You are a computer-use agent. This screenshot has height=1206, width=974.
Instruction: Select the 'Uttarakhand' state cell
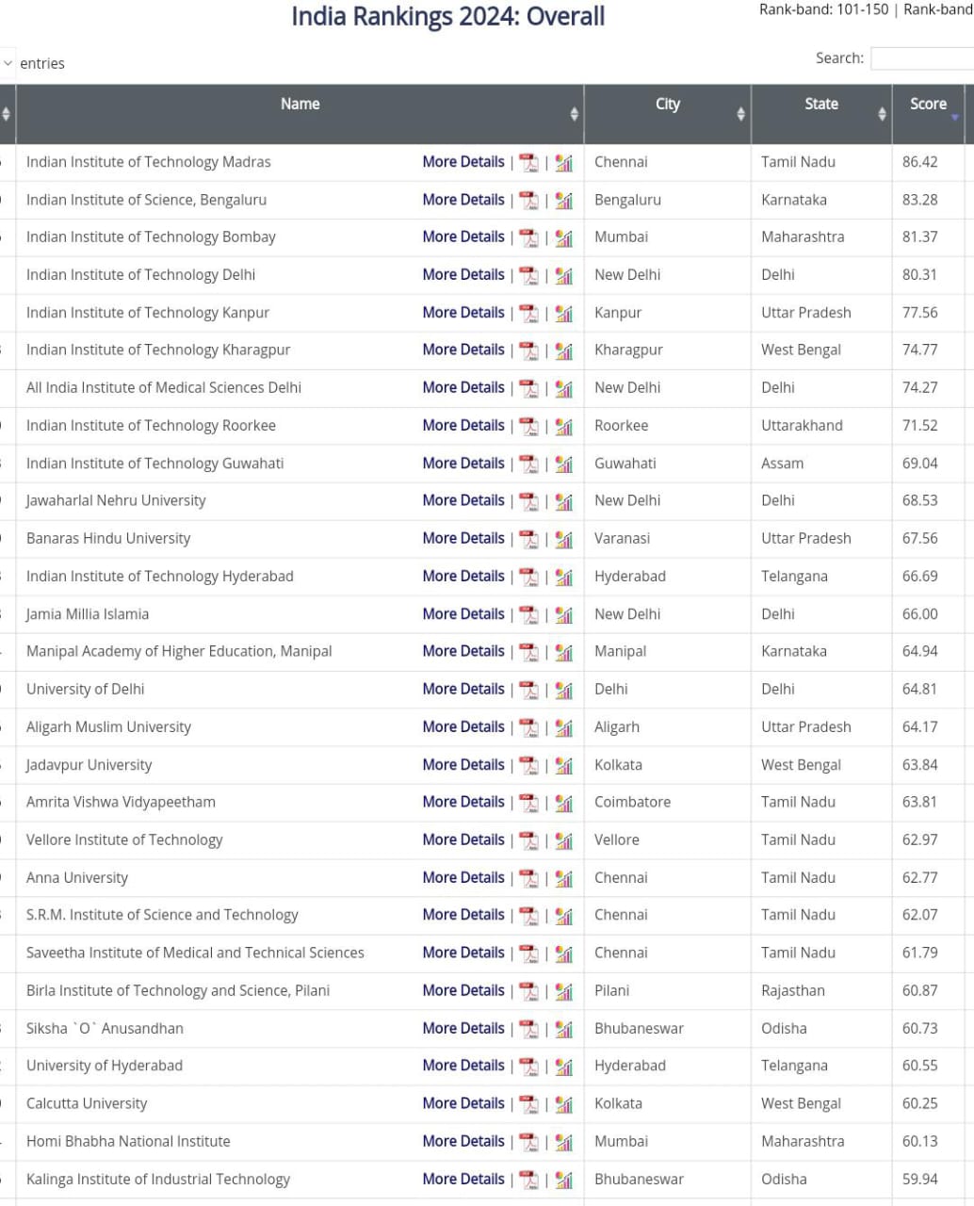802,426
